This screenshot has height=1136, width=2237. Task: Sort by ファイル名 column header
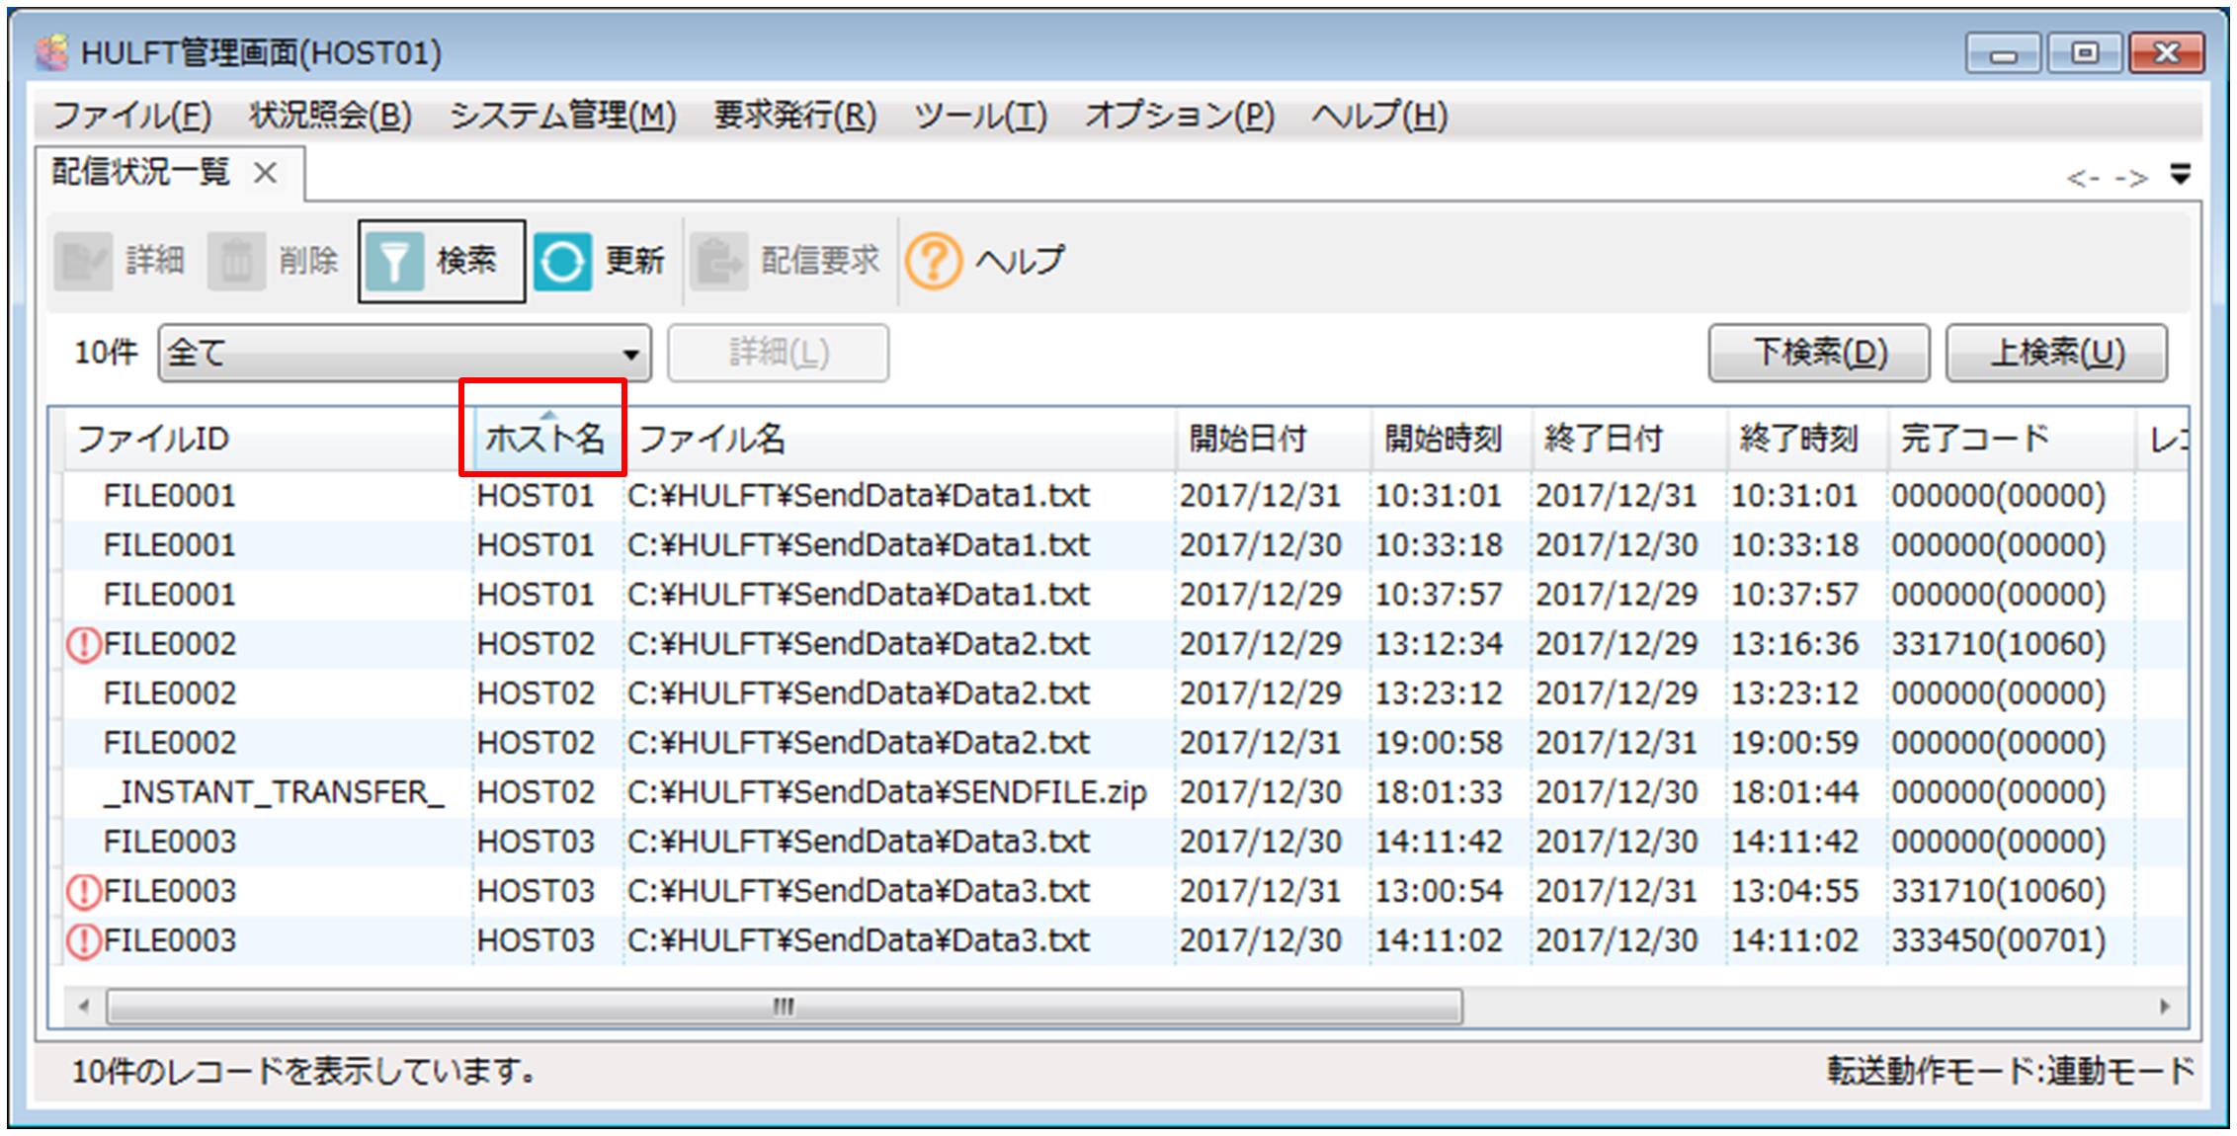[899, 439]
